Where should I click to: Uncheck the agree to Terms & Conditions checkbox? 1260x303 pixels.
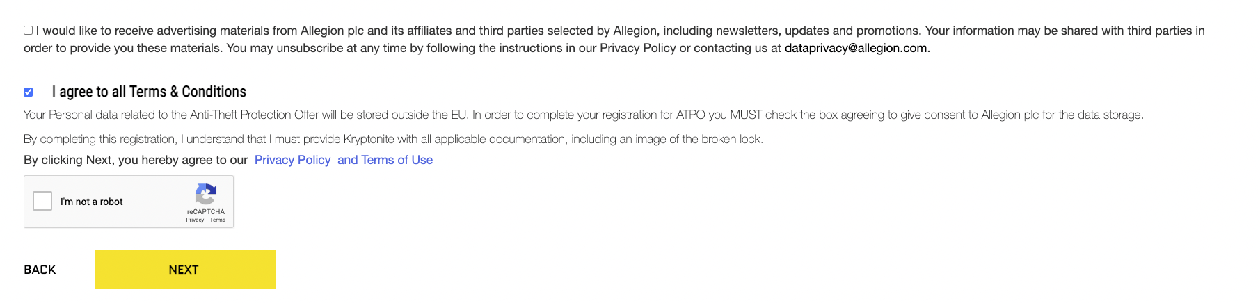[x=29, y=92]
